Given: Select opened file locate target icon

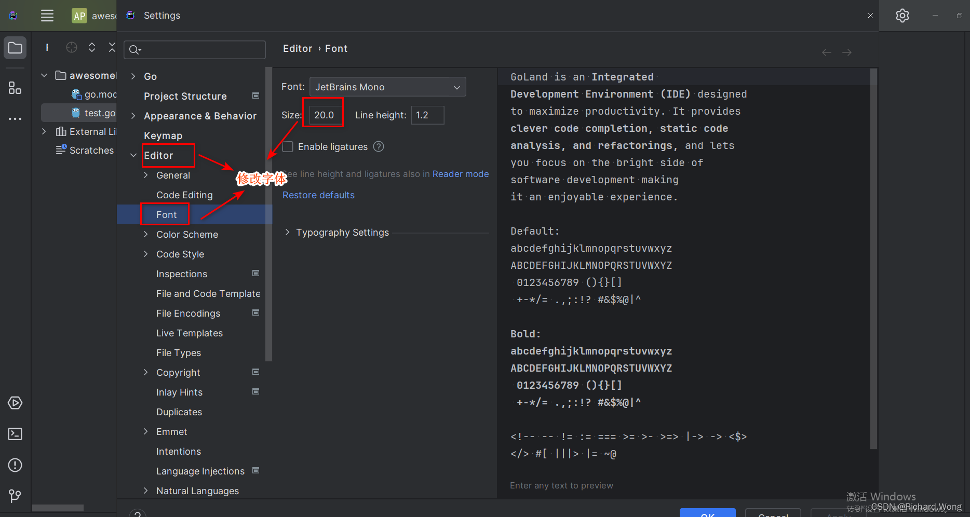Looking at the screenshot, I should click(72, 48).
